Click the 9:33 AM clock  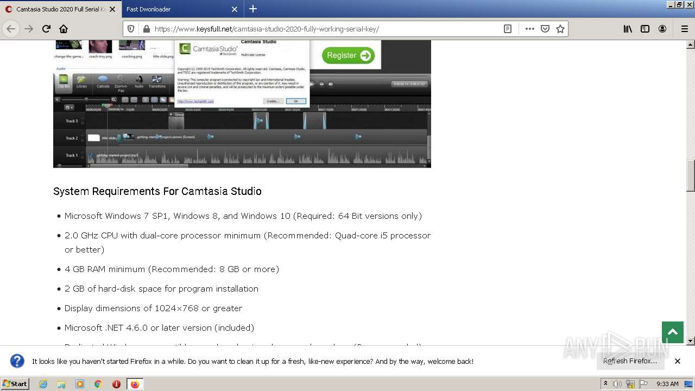pyautogui.click(x=667, y=384)
